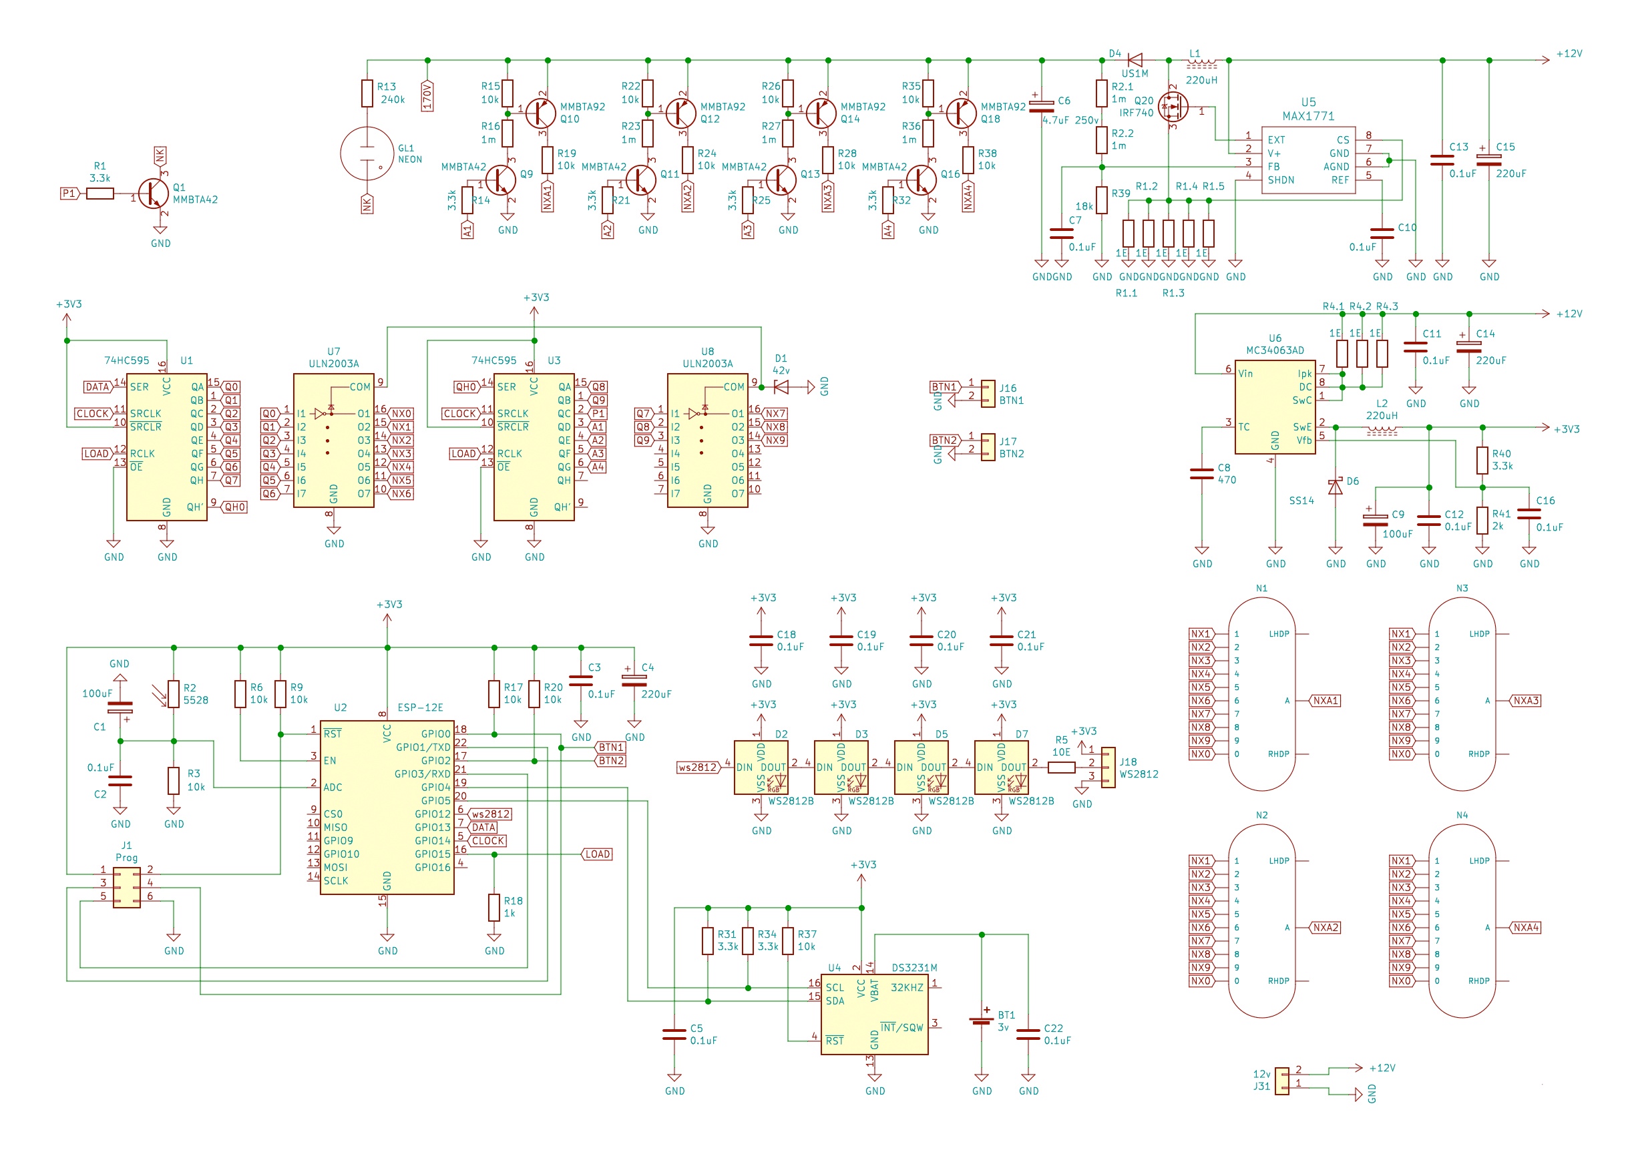
Task: Select the U7 ULN2003A driver
Action: click(334, 441)
